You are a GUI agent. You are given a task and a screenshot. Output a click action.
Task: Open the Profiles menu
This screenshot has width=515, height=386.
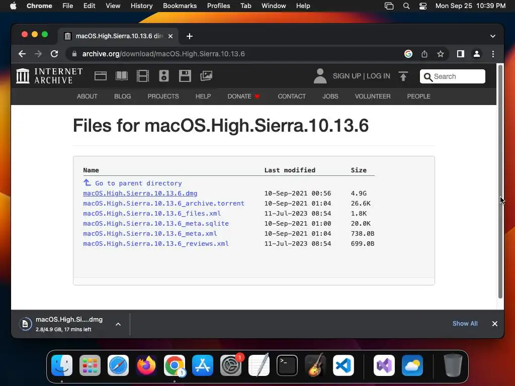point(218,6)
